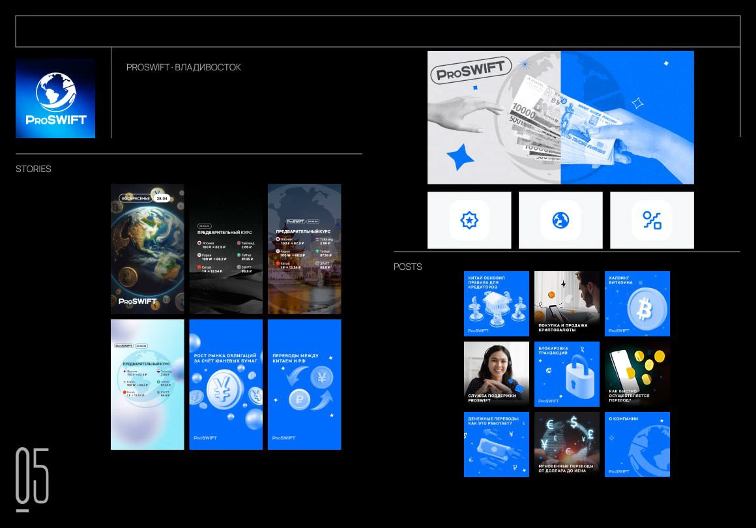The width and height of the screenshot is (756, 528).
Task: Open the Покупка и продажа криптовалюты post
Action: [566, 304]
